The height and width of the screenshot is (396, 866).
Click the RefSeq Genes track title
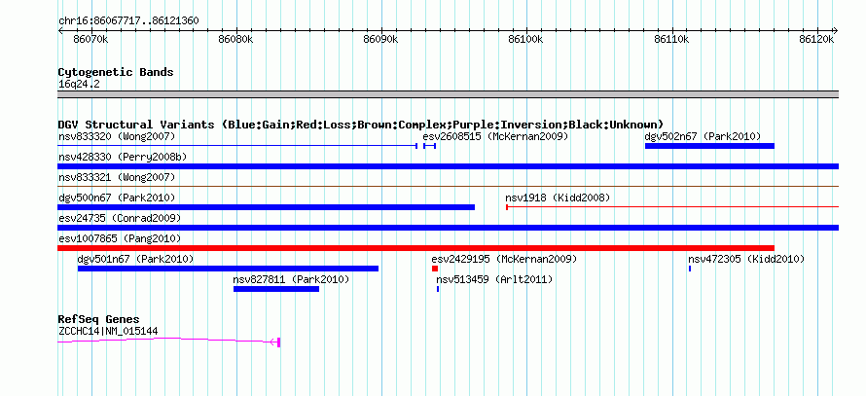(x=99, y=319)
